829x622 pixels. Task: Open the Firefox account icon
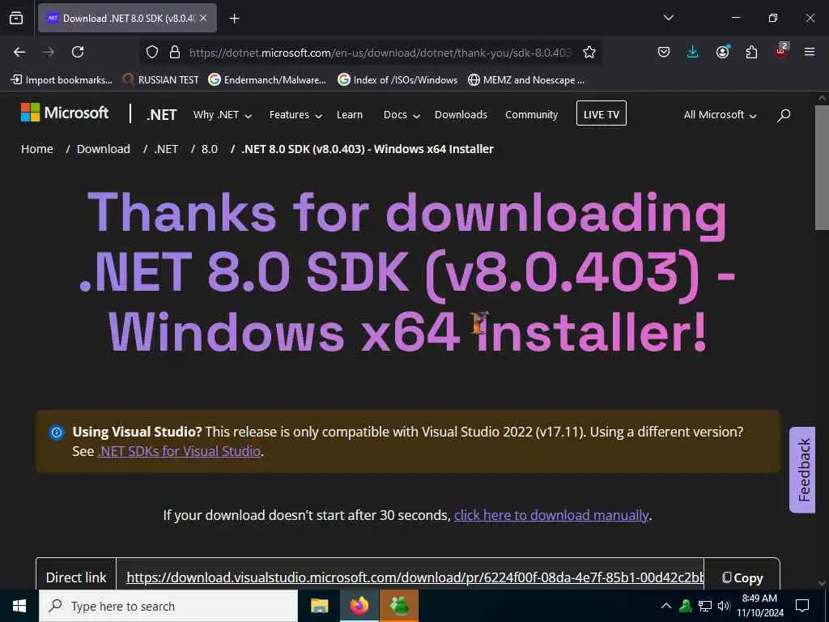pyautogui.click(x=722, y=52)
